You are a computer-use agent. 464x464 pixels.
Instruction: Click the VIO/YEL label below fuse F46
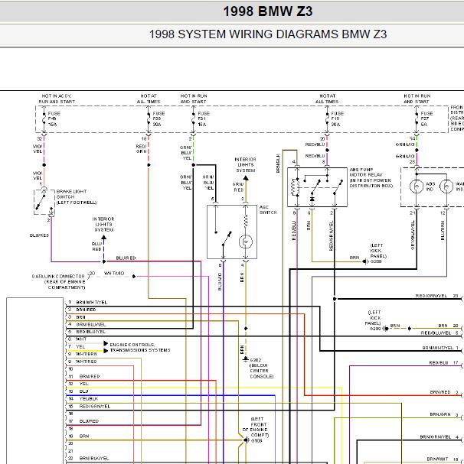click(x=38, y=149)
